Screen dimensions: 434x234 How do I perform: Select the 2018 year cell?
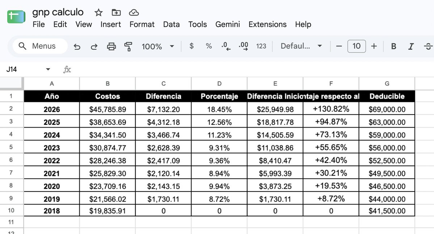[x=52, y=211]
